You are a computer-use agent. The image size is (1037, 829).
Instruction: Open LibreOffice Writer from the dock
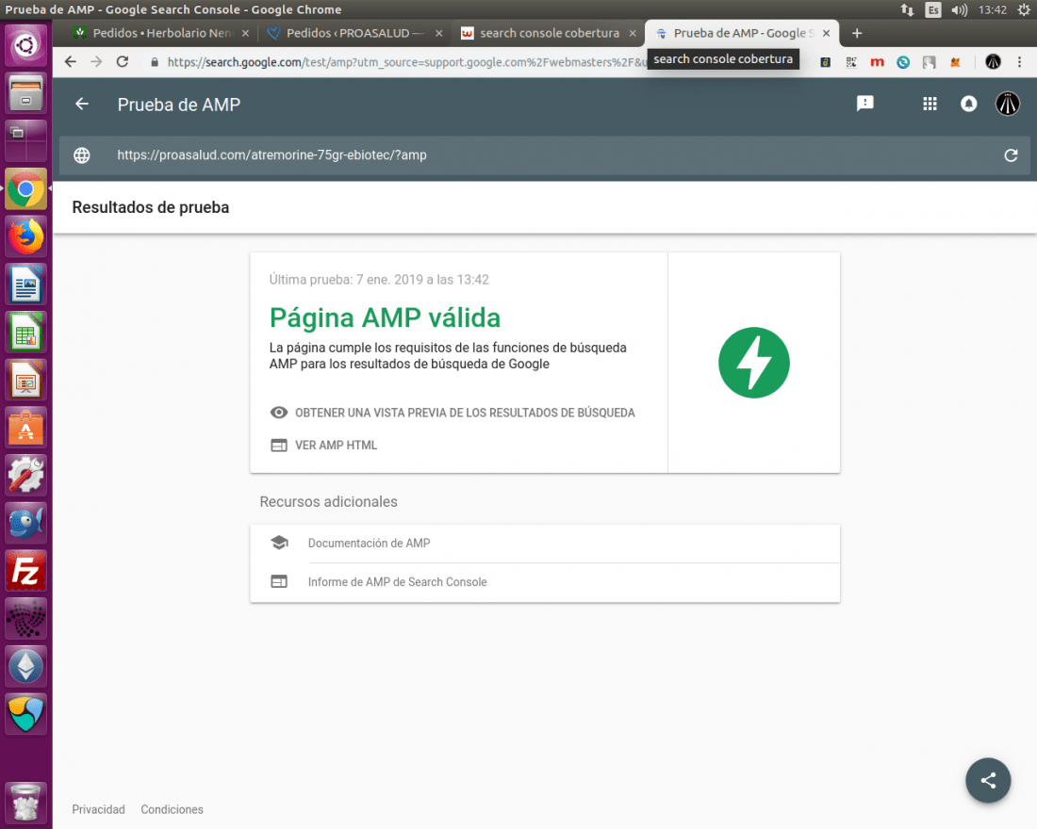25,284
